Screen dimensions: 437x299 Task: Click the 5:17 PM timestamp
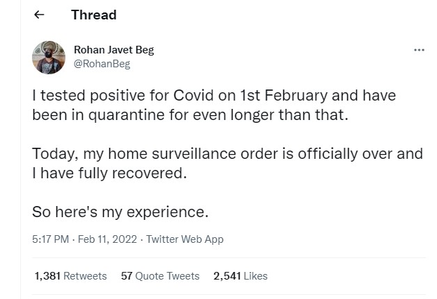[x=51, y=239]
